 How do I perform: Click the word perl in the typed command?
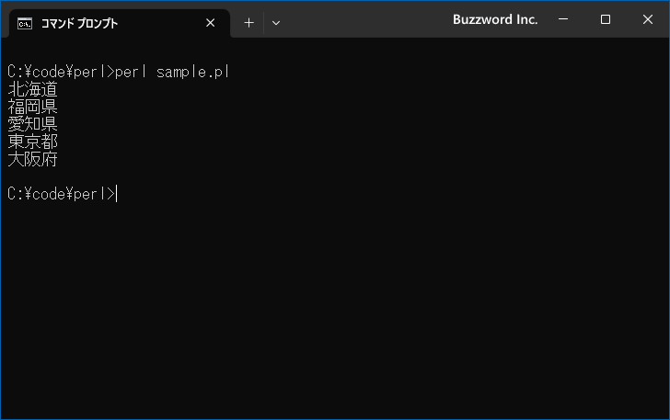point(132,71)
